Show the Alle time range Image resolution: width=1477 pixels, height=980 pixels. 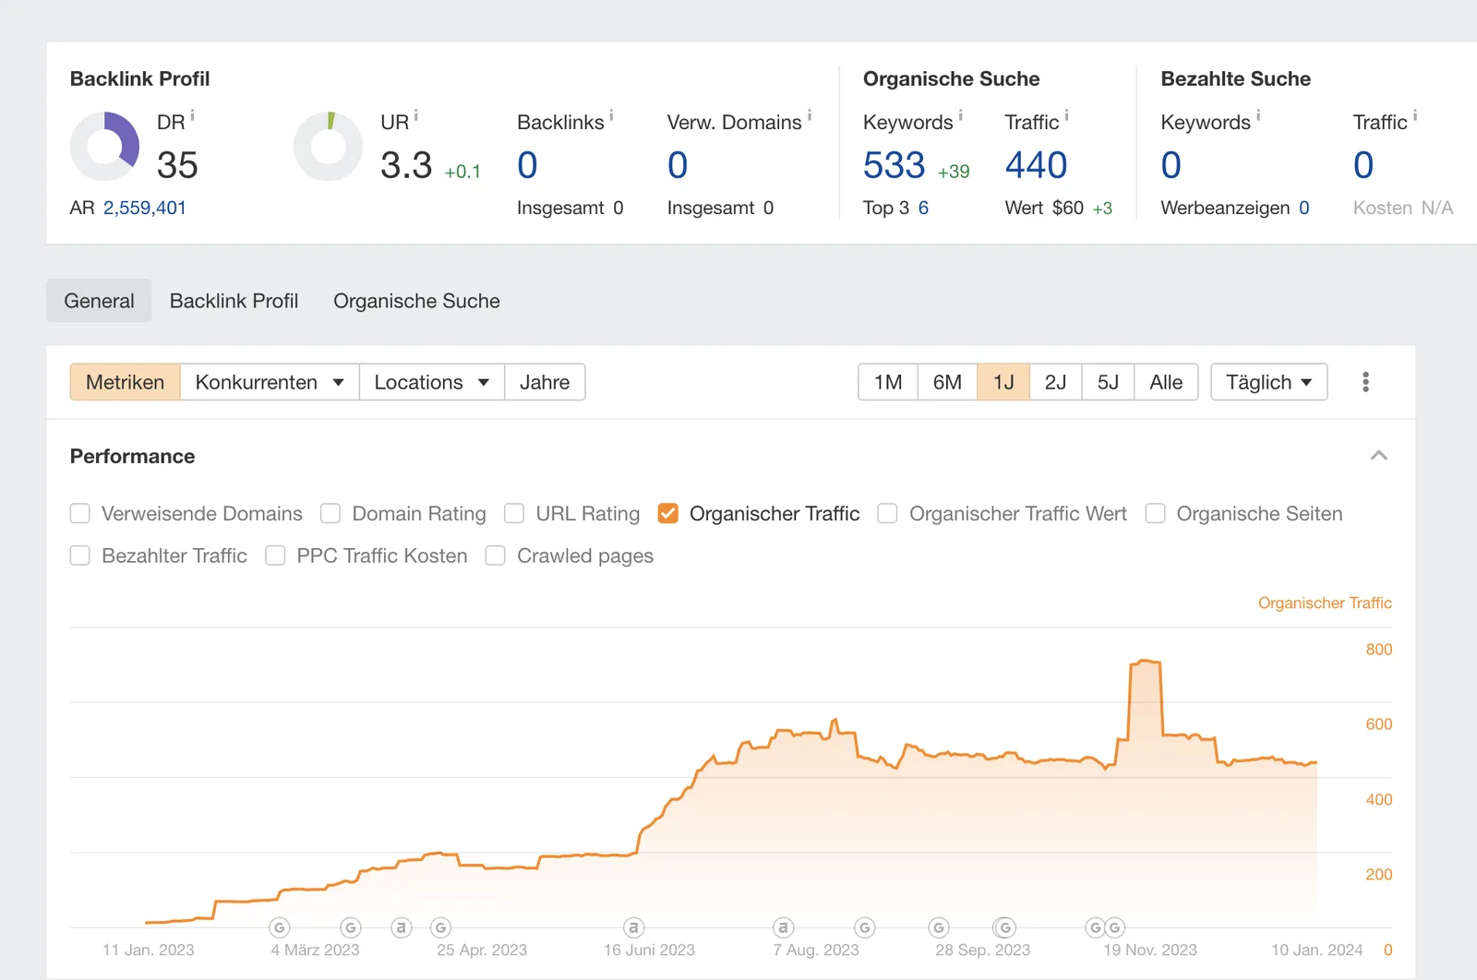click(1166, 382)
